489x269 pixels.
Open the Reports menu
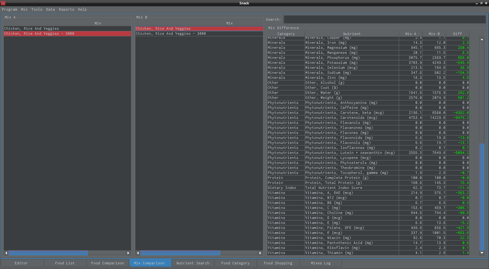point(66,9)
